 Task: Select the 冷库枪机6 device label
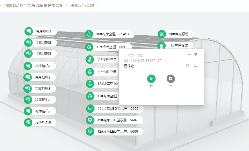click(43, 122)
